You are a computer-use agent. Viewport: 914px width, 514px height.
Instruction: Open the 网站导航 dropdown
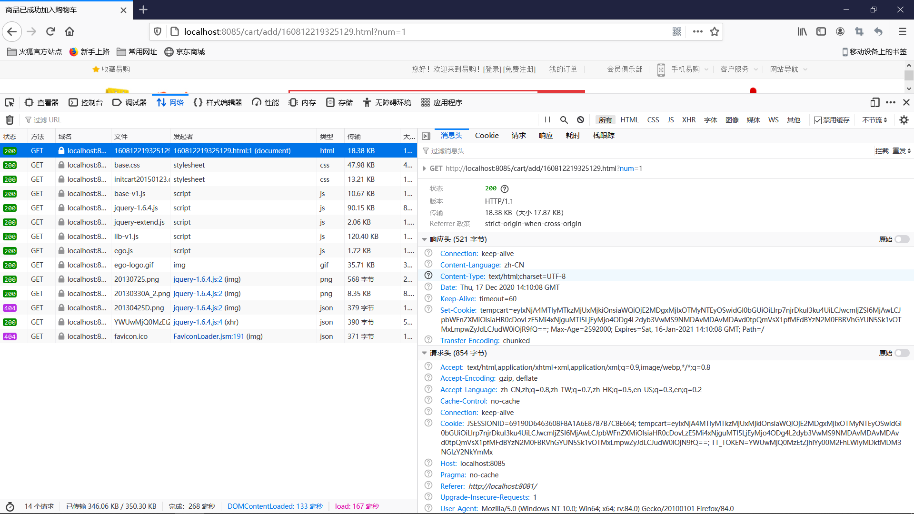[x=788, y=69]
